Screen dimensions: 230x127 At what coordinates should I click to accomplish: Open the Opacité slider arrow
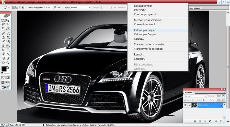pyautogui.click(x=224, y=96)
